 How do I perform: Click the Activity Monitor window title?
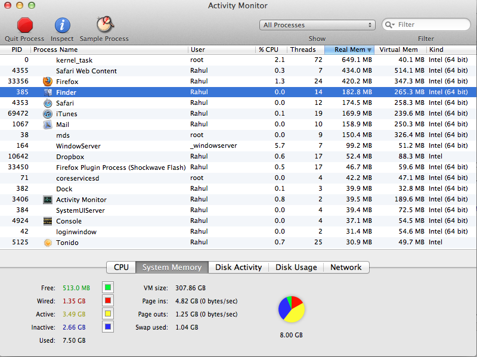238,6
